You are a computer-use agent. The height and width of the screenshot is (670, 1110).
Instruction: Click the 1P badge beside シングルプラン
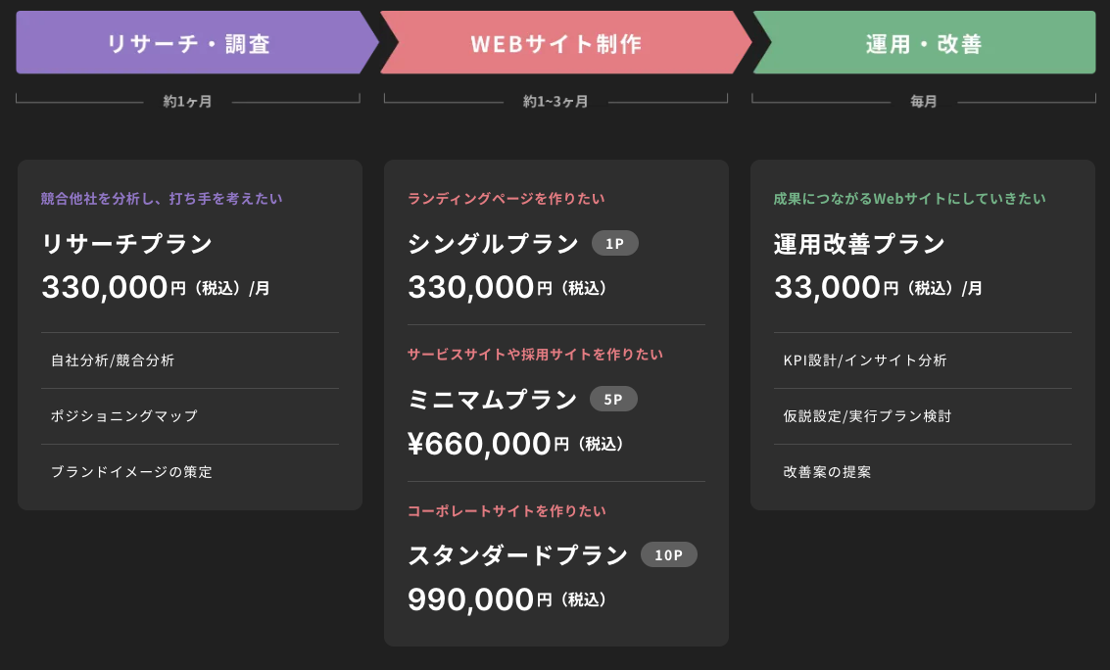(615, 244)
